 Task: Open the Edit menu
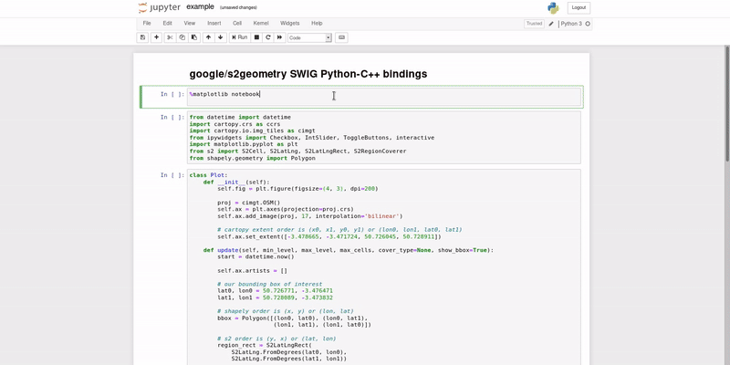[x=168, y=24]
